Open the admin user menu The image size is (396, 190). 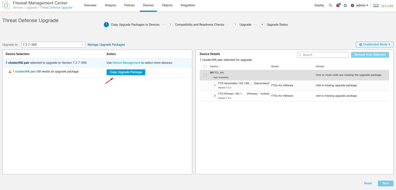(x=362, y=5)
